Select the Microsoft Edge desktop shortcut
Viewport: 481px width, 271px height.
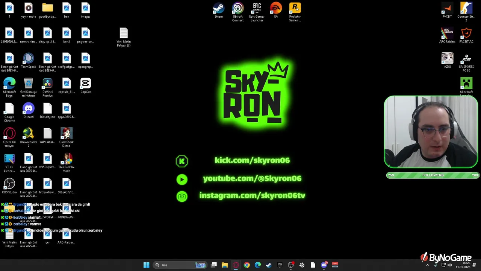[x=9, y=88]
